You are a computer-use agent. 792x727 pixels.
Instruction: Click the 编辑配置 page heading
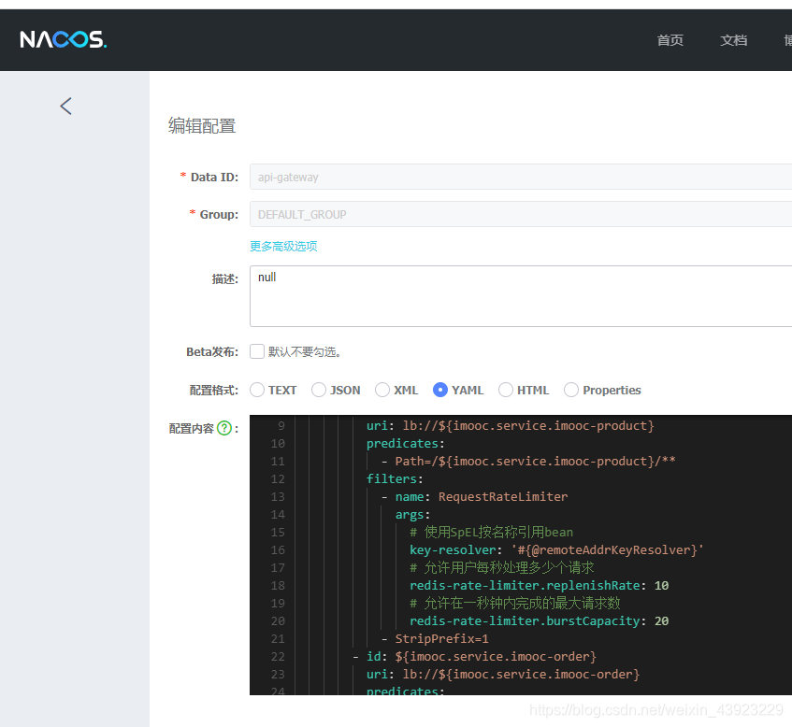coord(202,126)
